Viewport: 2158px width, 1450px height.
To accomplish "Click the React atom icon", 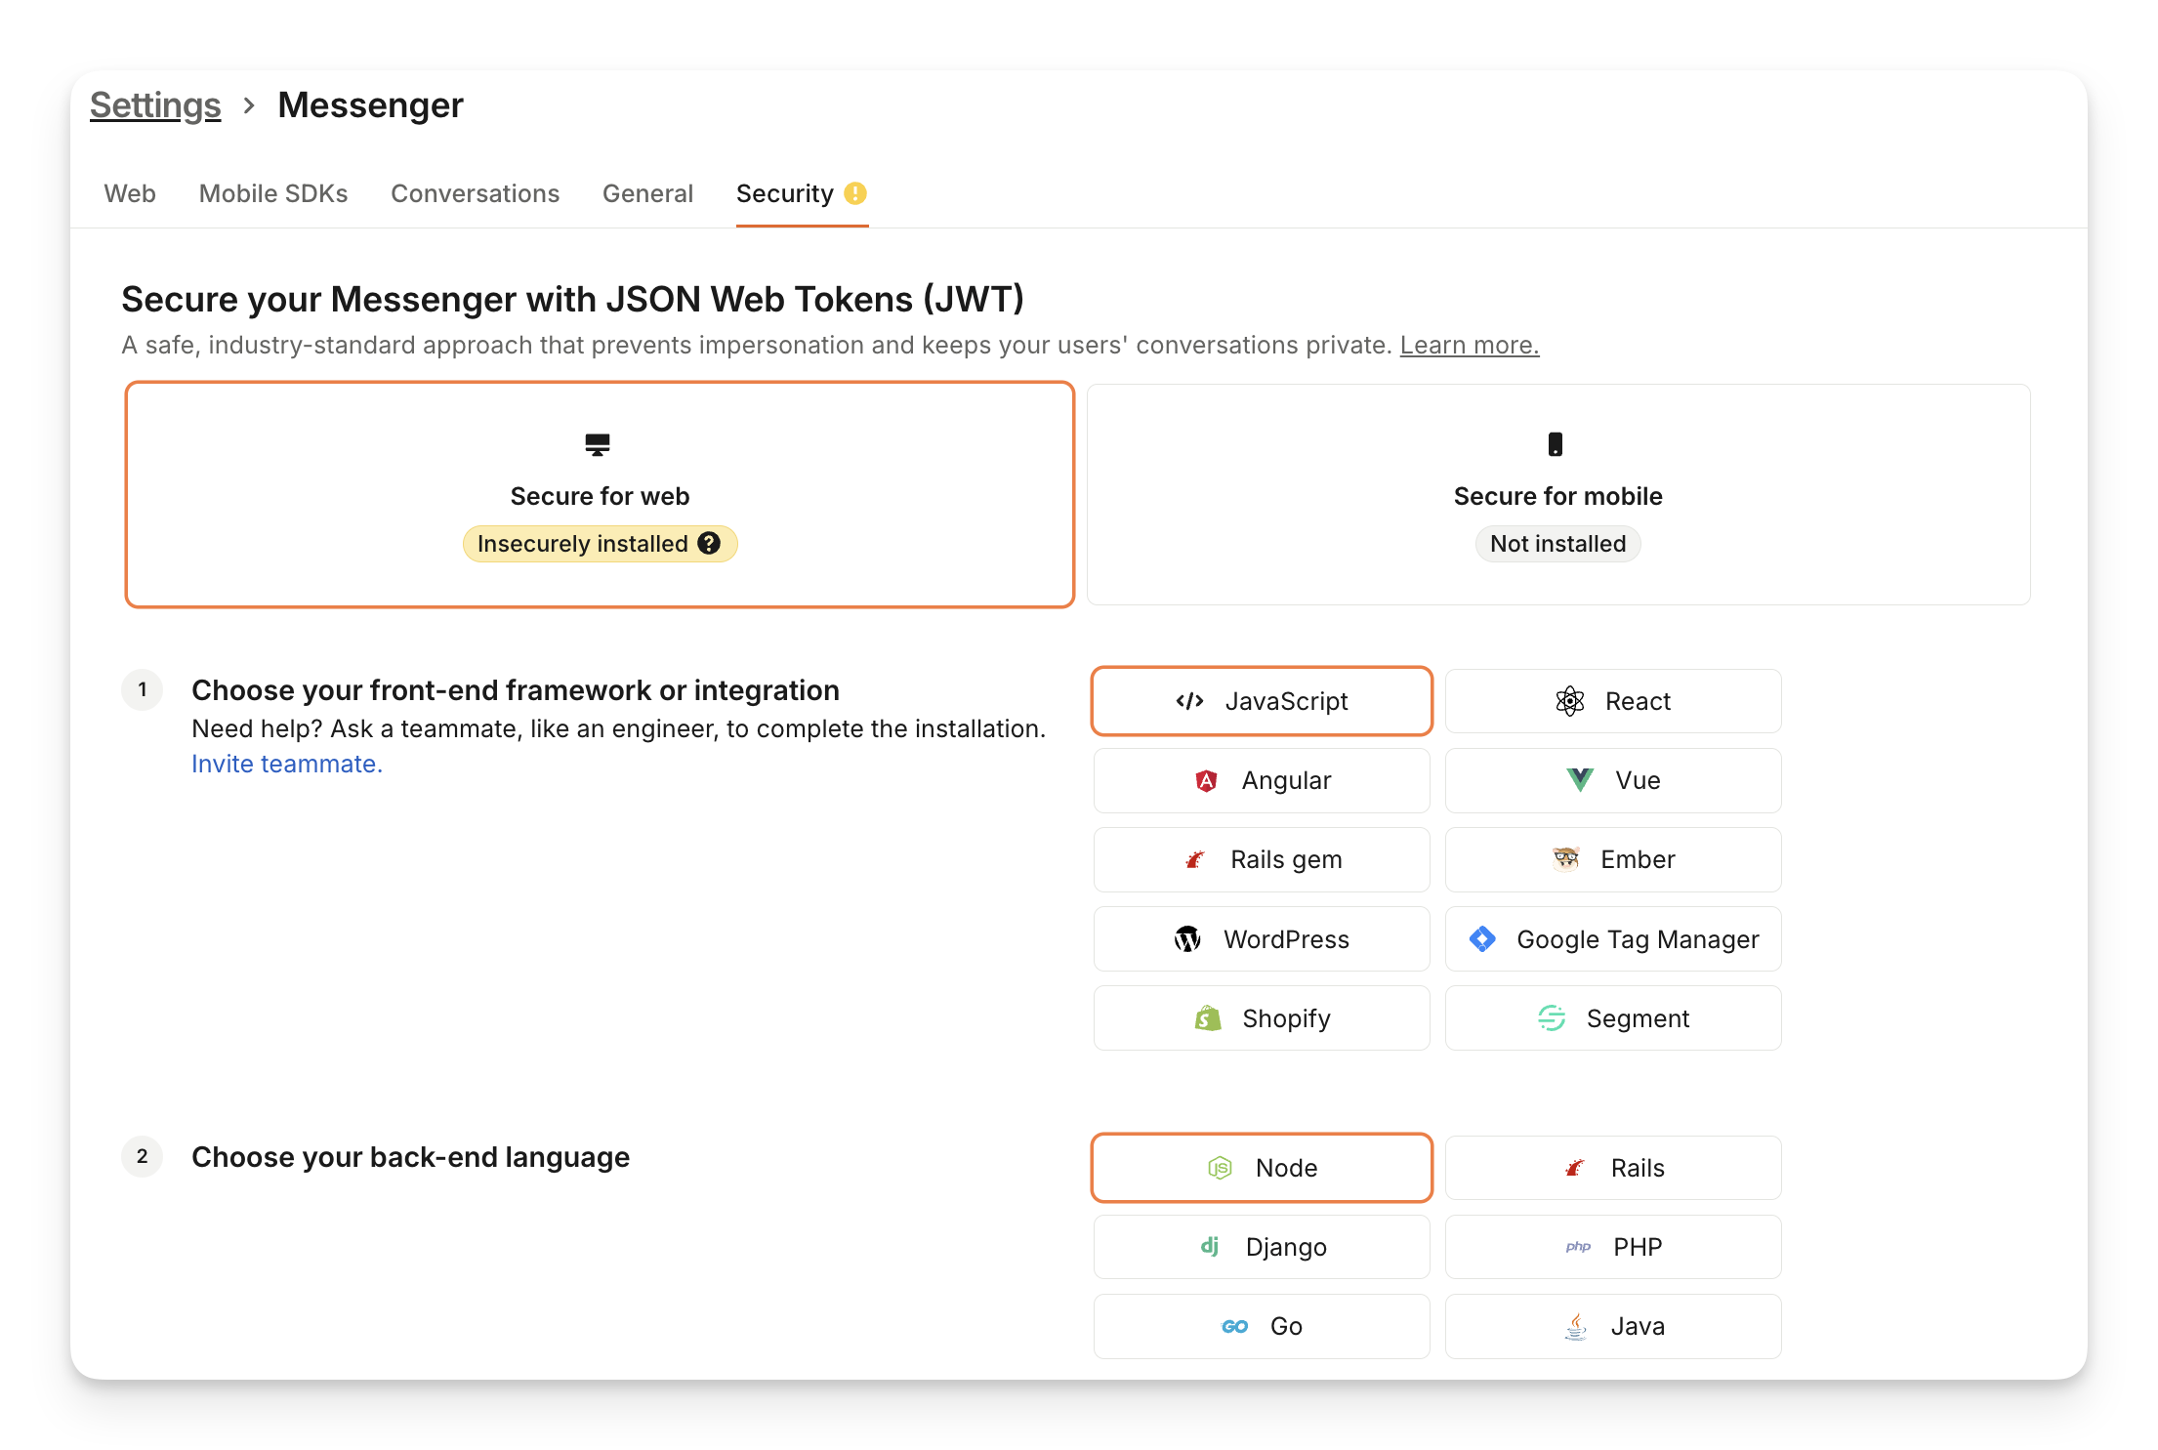I will pyautogui.click(x=1569, y=701).
